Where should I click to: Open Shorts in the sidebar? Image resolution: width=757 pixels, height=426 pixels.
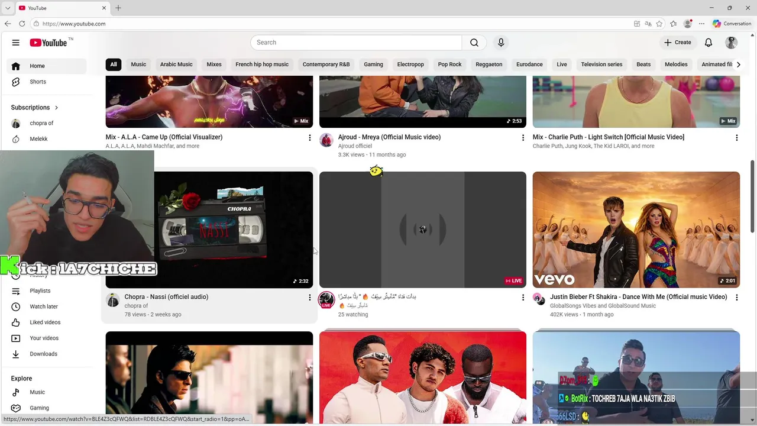pos(47,82)
